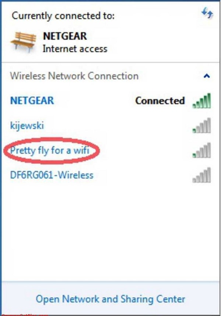Open Network and Sharing Center

(110, 299)
